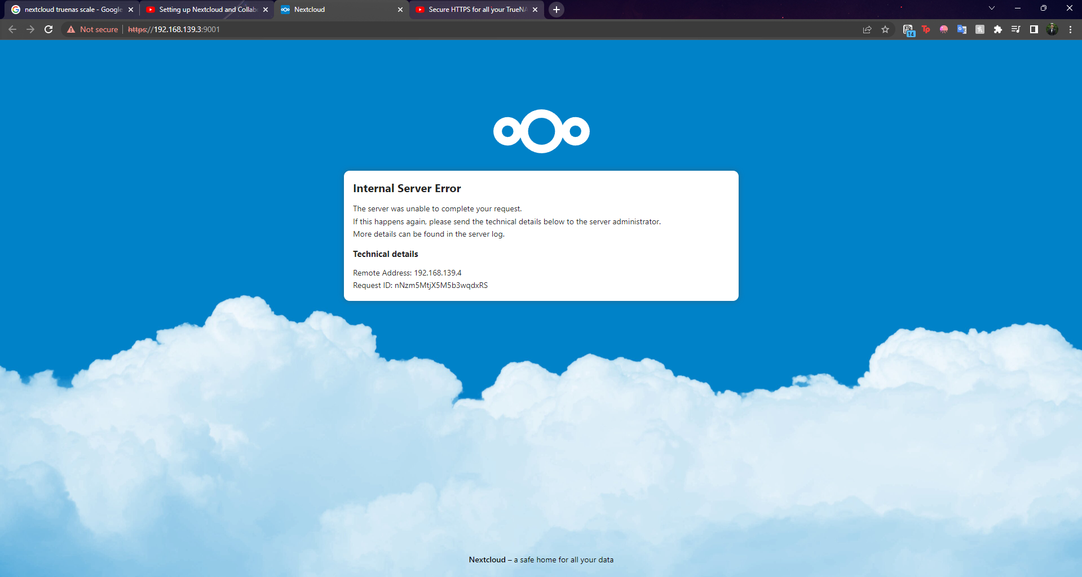Image resolution: width=1082 pixels, height=577 pixels.
Task: Bookmark this page with the star icon
Action: [x=885, y=29]
